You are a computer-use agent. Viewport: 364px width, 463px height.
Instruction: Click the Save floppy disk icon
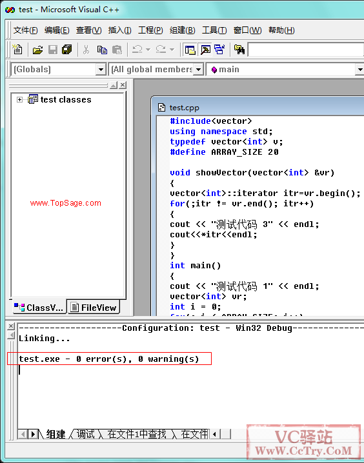[52, 50]
